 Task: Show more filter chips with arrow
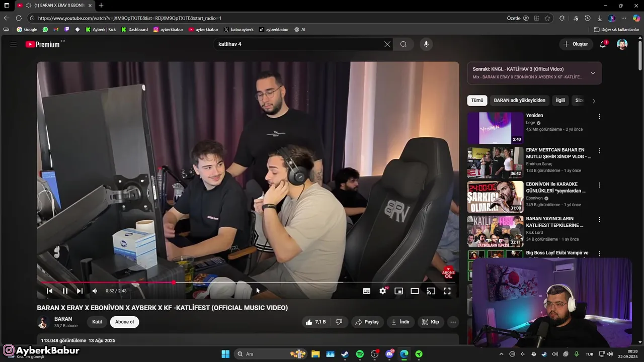(594, 101)
